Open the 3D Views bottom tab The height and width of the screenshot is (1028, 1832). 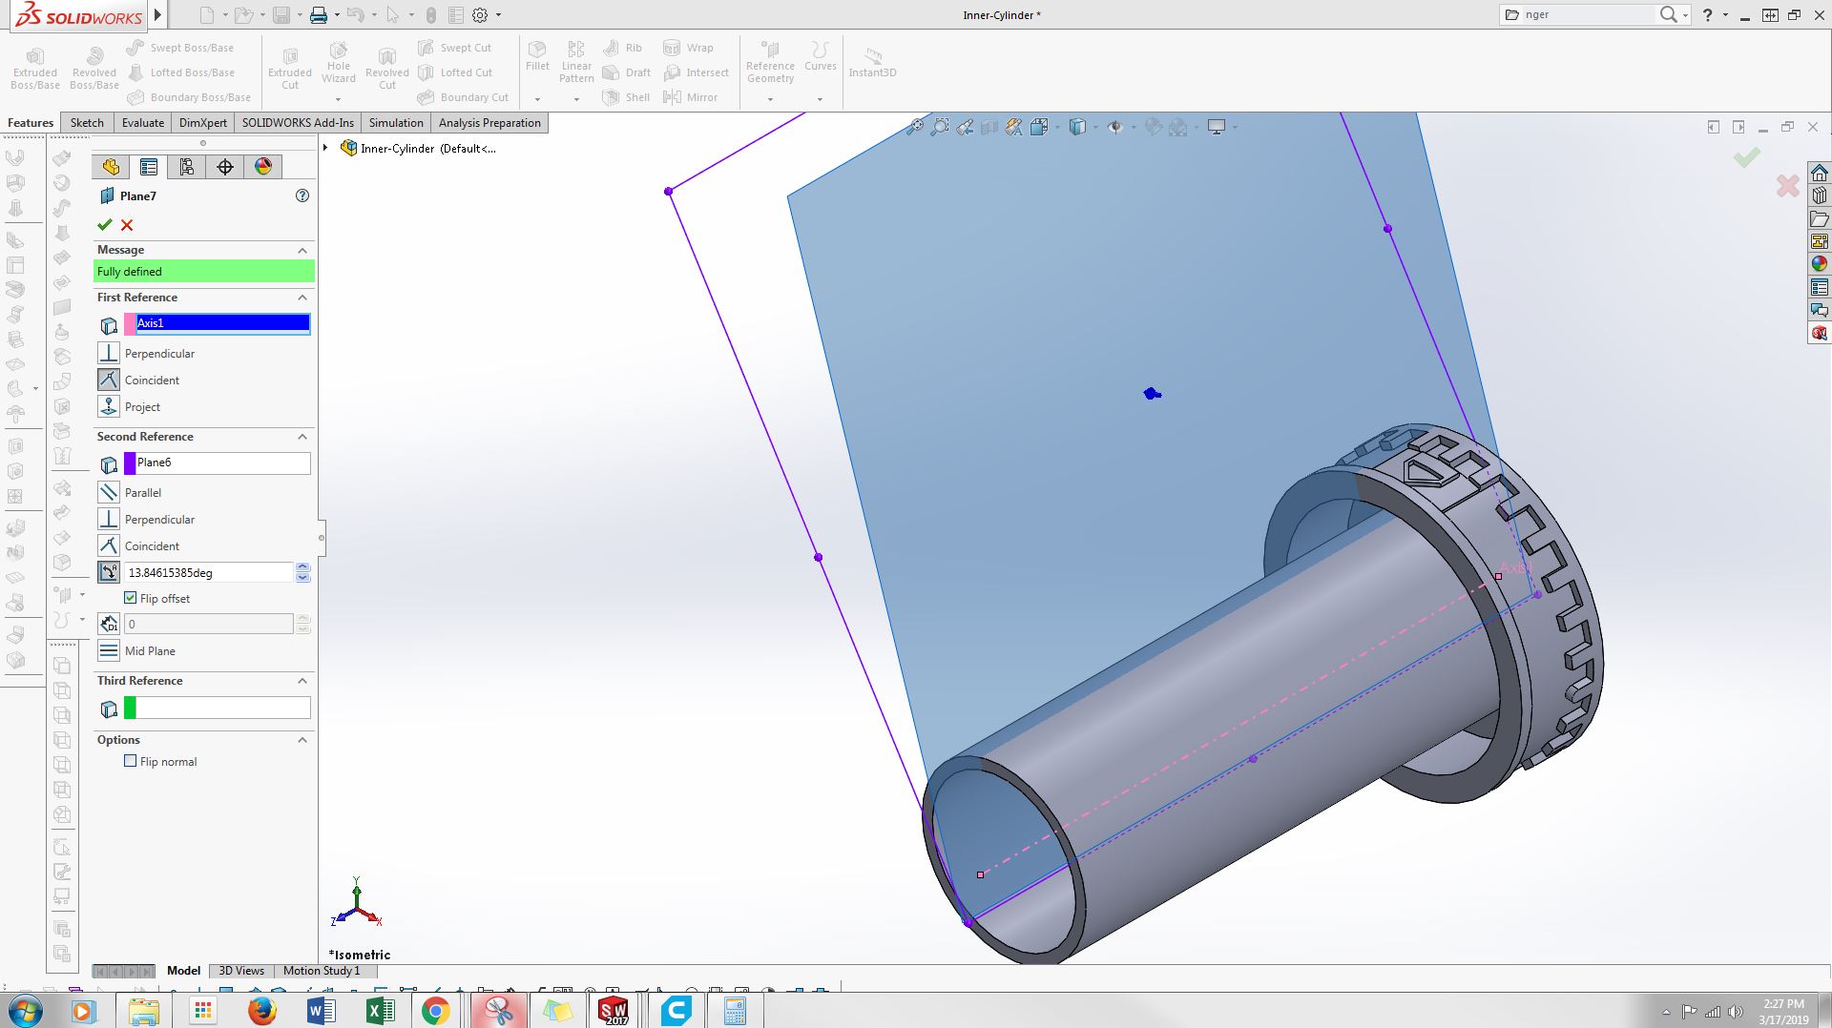241,971
